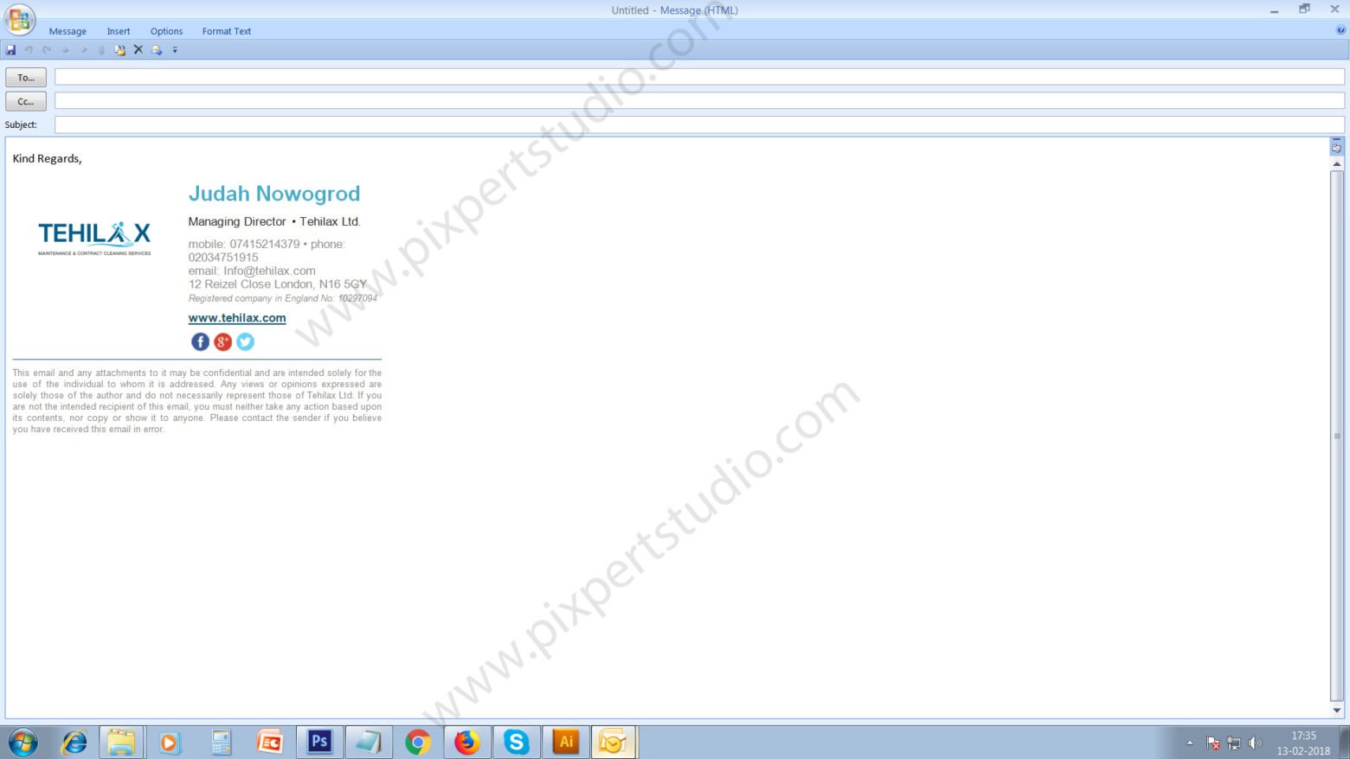The width and height of the screenshot is (1350, 759).
Task: Click the Twitter icon in the signature
Action: point(246,341)
